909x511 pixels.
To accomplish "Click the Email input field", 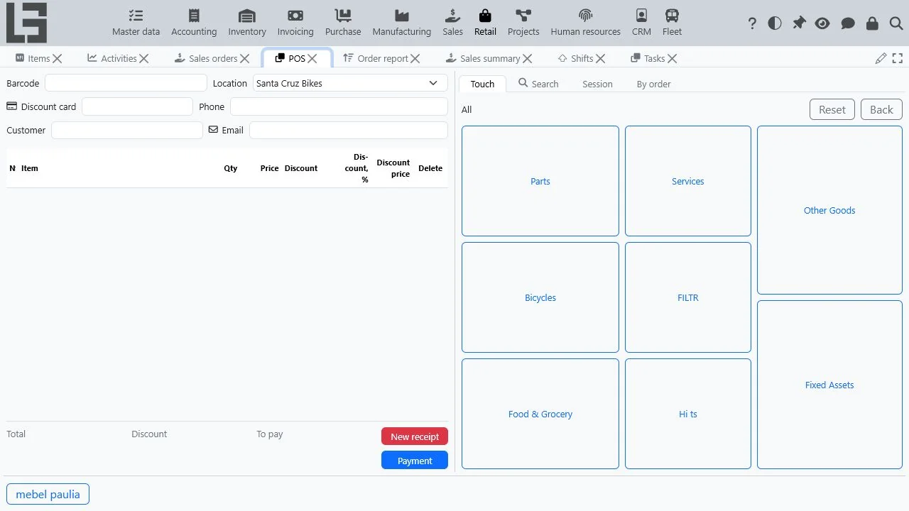I will click(x=349, y=130).
